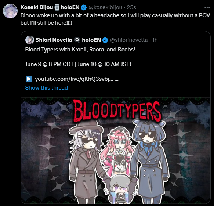Click the 1h quoted tweet timestamp
Image resolution: width=214 pixels, height=206 pixels.
[x=155, y=40]
